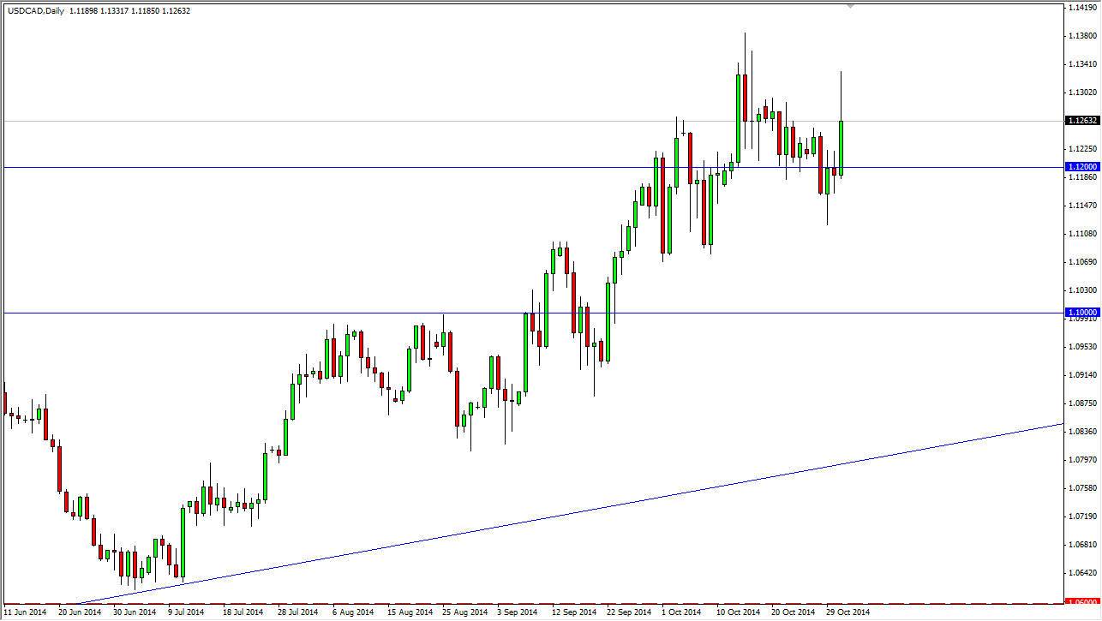The image size is (1102, 621).
Task: Click the 1.14190 price axis value
Action: click(x=1081, y=10)
